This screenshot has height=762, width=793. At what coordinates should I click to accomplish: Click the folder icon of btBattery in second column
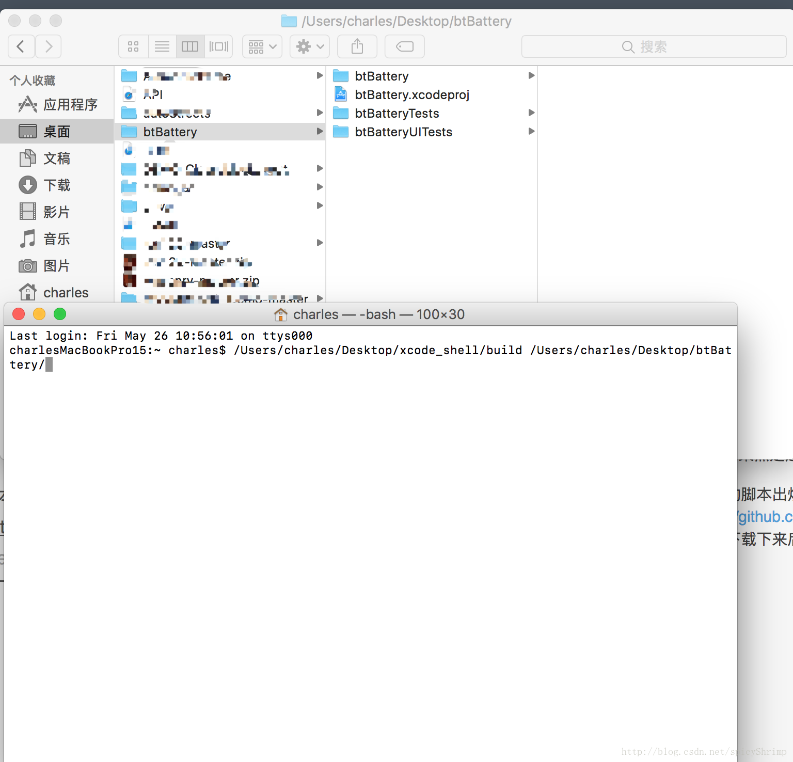341,76
